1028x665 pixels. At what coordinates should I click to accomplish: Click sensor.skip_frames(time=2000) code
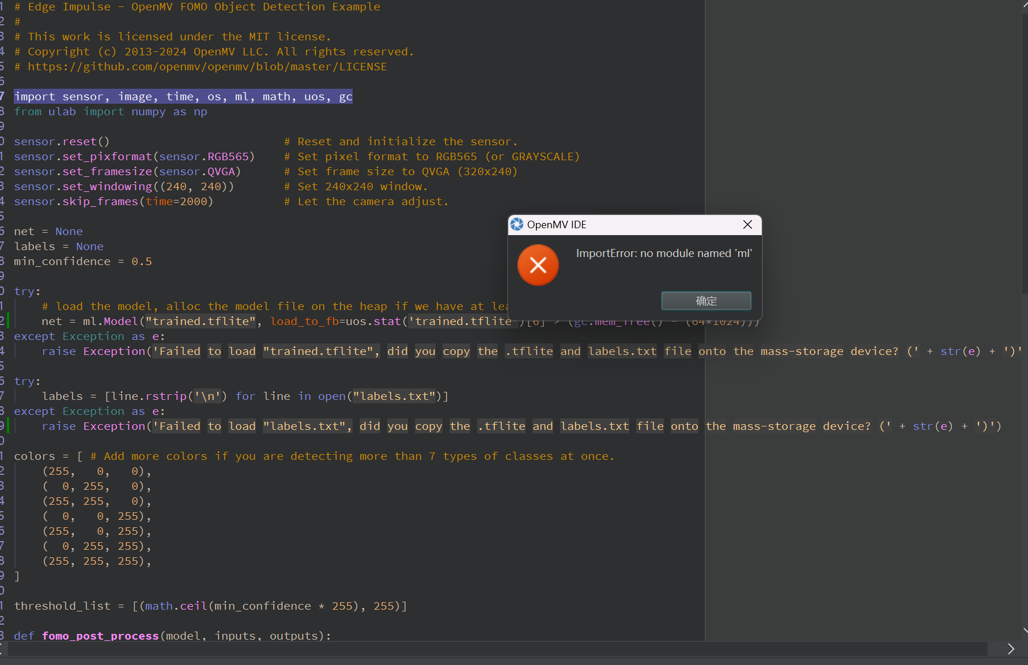click(x=114, y=202)
